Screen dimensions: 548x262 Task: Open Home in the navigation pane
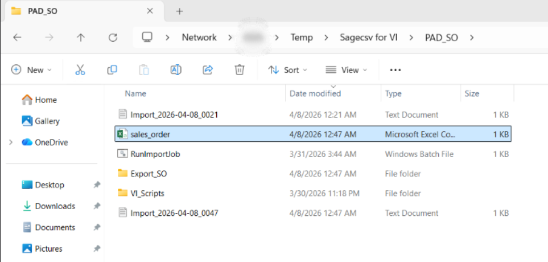coord(39,100)
